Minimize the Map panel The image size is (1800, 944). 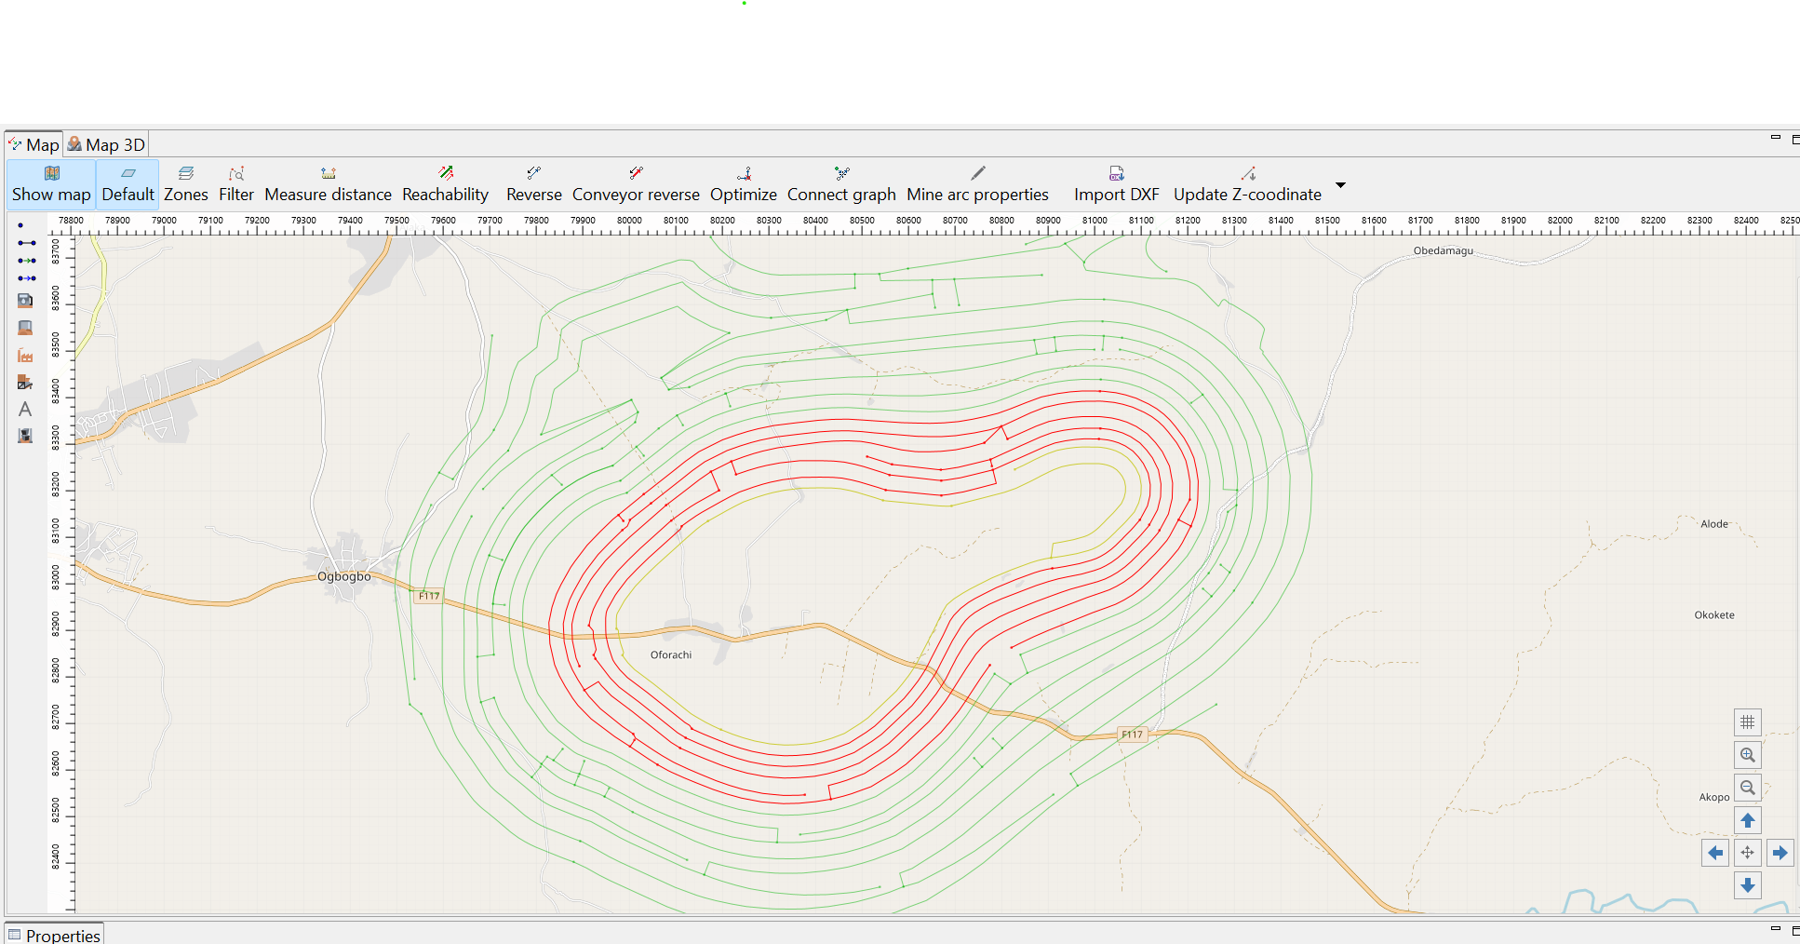(x=1775, y=138)
